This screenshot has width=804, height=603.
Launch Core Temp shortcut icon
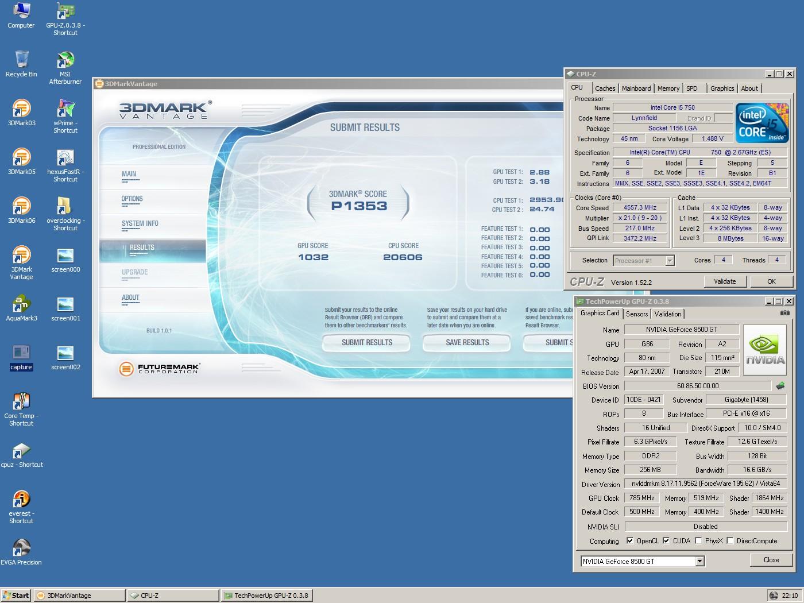point(21,409)
